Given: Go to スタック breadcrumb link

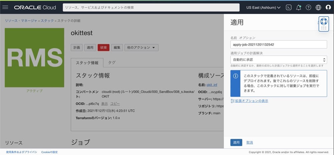Looking at the screenshot, I should 47,21.
